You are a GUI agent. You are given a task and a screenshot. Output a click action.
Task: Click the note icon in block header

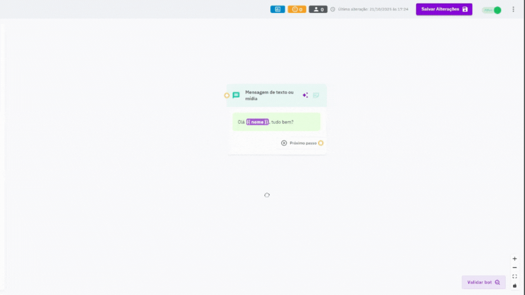point(316,95)
